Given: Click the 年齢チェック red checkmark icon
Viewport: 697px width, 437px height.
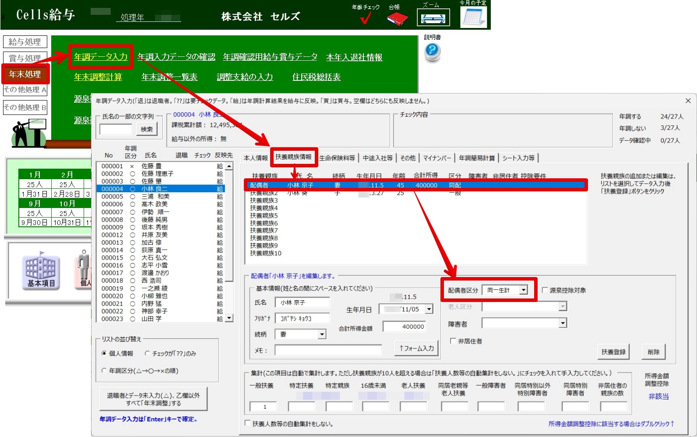Looking at the screenshot, I should [x=366, y=18].
